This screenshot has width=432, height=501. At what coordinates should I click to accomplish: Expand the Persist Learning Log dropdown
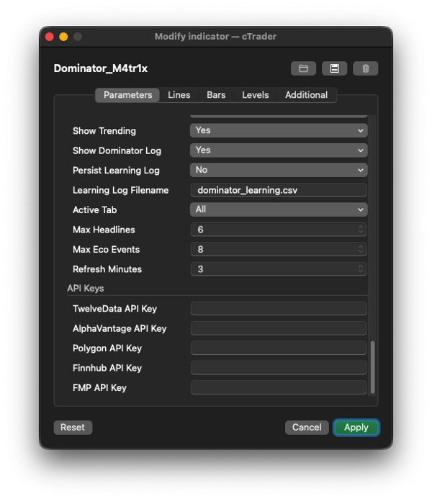(279, 170)
